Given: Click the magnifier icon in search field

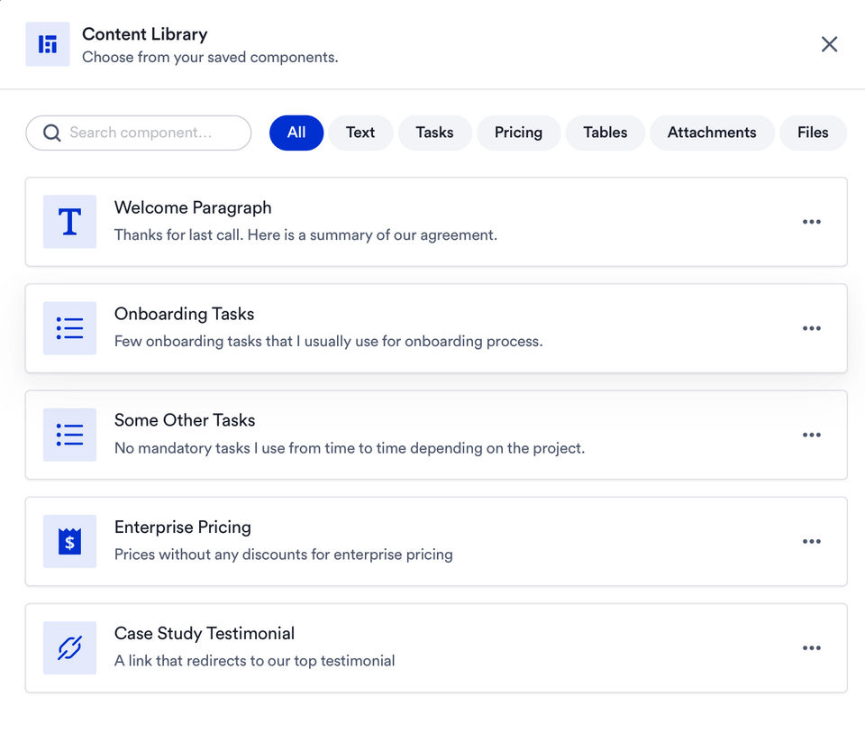Looking at the screenshot, I should tap(52, 133).
